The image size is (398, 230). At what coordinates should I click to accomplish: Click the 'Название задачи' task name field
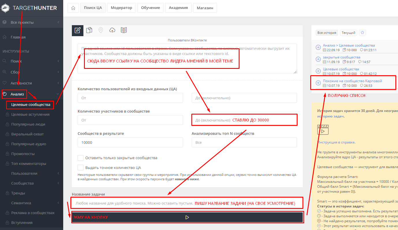point(187,203)
